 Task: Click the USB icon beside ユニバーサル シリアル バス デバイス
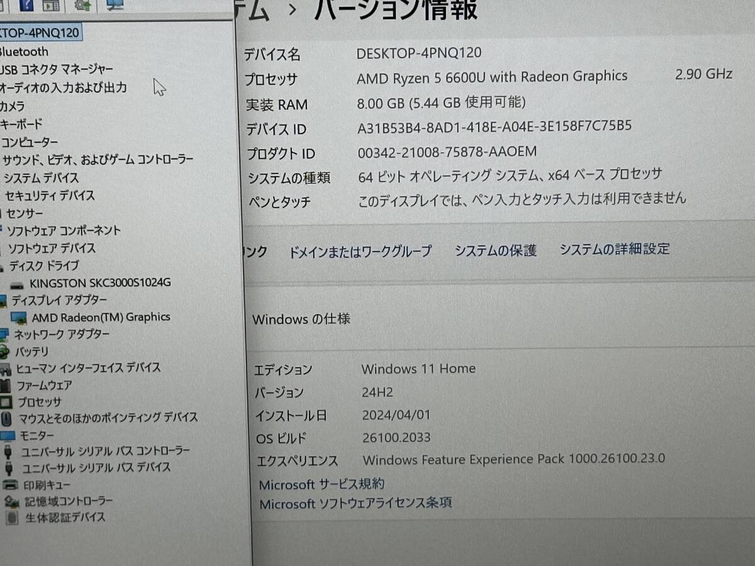(9, 469)
